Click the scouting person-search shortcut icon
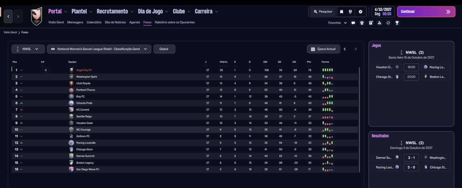 (x=379, y=23)
